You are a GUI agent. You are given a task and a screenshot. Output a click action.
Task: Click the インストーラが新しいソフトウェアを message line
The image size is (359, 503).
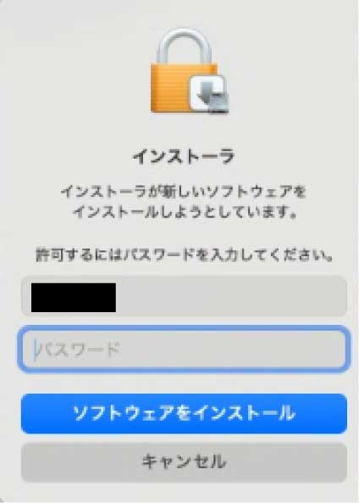tap(184, 192)
